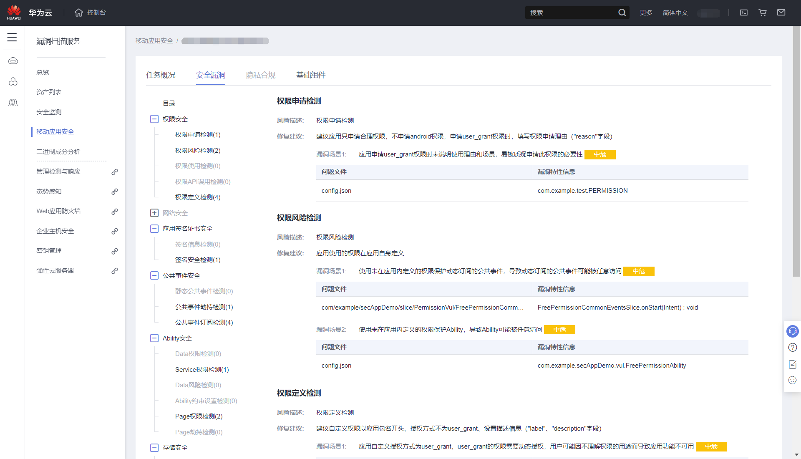This screenshot has width=801, height=459.
Task: Open the 简体中文 language dropdown
Action: pos(675,13)
